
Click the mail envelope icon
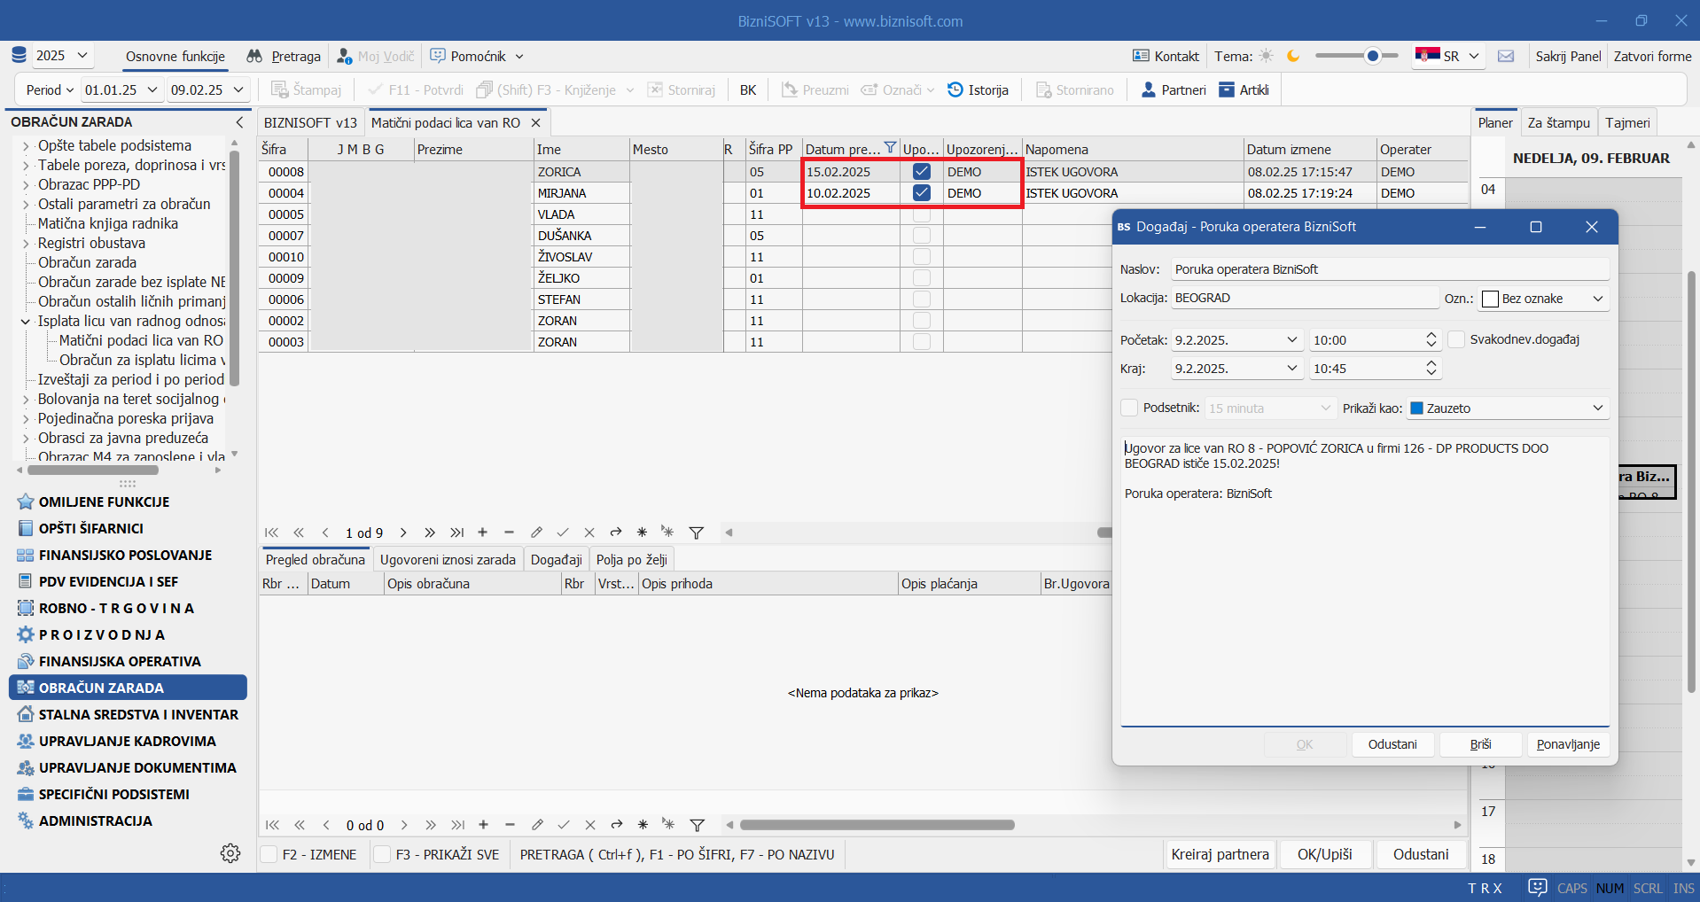tap(1506, 56)
